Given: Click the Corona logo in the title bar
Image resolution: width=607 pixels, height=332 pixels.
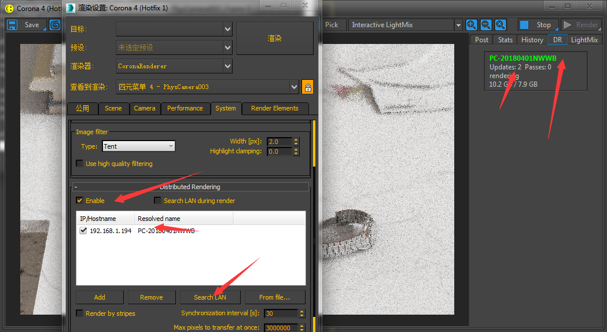Looking at the screenshot, I should point(9,8).
